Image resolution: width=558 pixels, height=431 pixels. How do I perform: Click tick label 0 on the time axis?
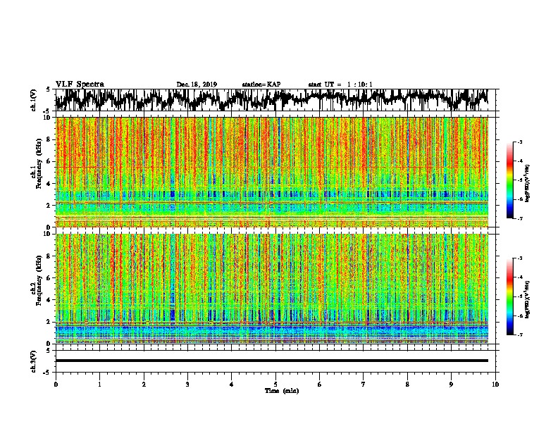pyautogui.click(x=56, y=385)
